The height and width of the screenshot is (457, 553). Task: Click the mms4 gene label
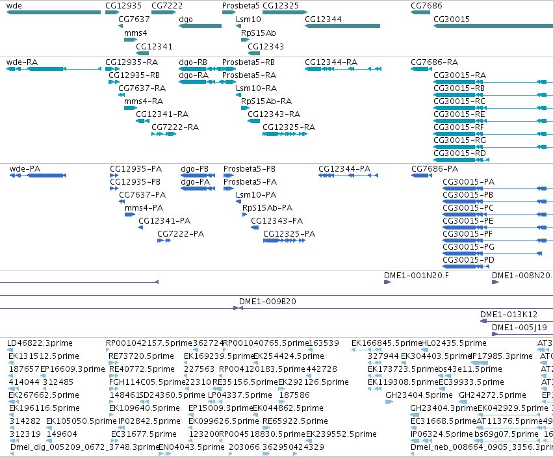point(136,33)
